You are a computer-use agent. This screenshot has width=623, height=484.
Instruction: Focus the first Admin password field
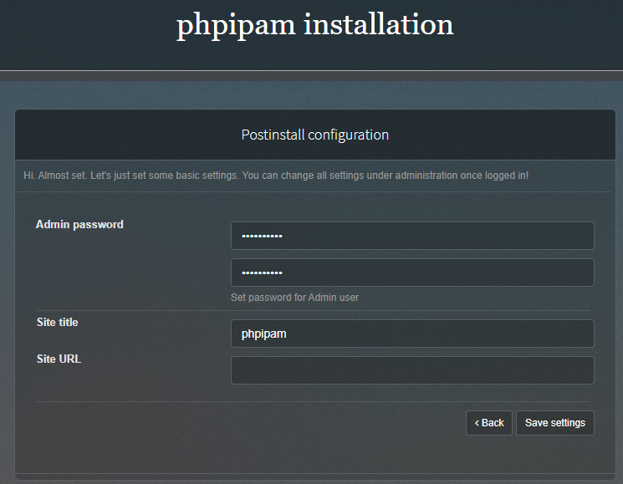pos(412,236)
